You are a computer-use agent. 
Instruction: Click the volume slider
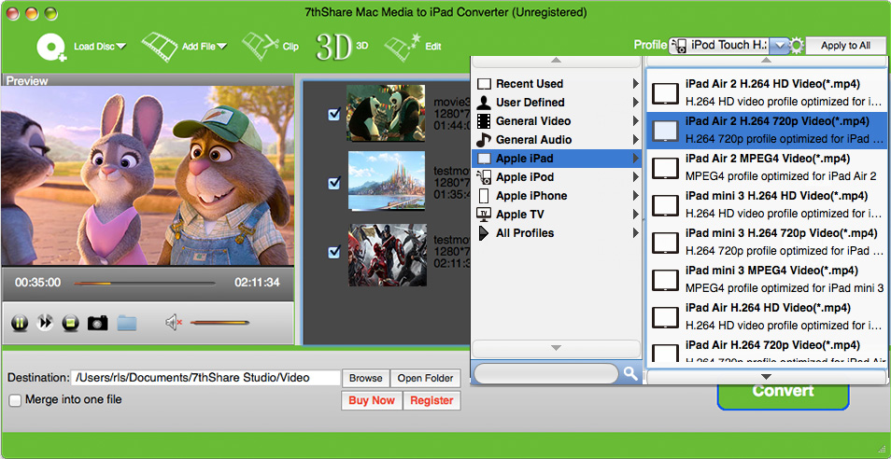pyautogui.click(x=219, y=323)
